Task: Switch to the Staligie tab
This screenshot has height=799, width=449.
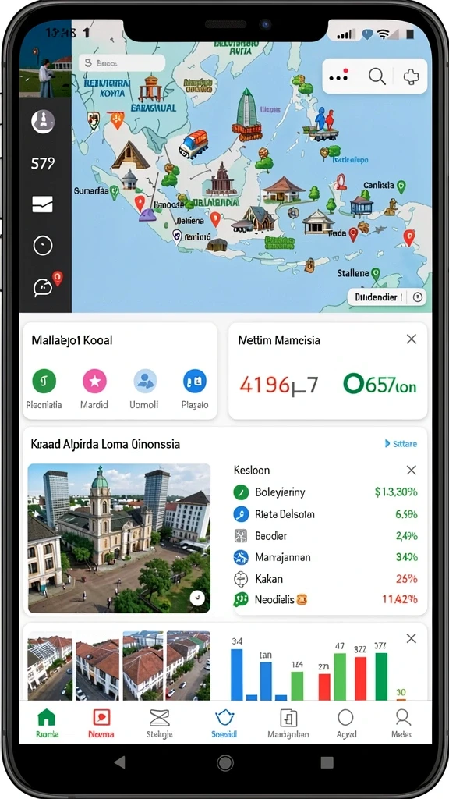Action: tap(159, 723)
